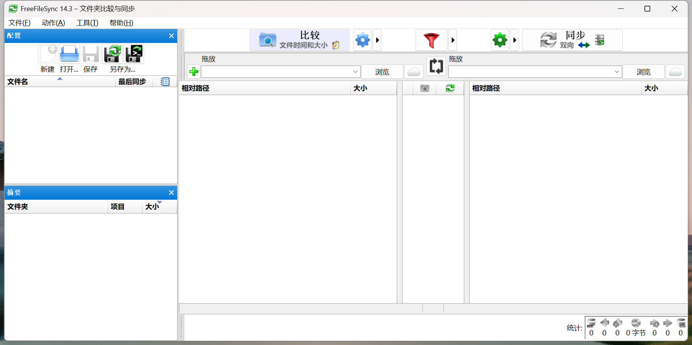Image resolution: width=692 pixels, height=345 pixels.
Task: Click the 统计 statistics label
Action: pyautogui.click(x=574, y=328)
